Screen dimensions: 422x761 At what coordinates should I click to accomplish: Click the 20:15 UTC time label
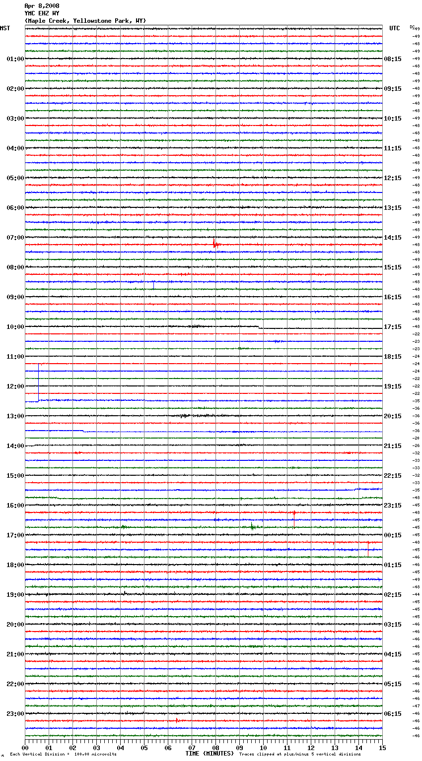click(x=393, y=416)
